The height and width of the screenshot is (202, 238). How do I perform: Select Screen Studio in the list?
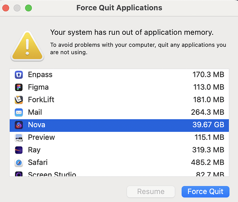point(52,174)
